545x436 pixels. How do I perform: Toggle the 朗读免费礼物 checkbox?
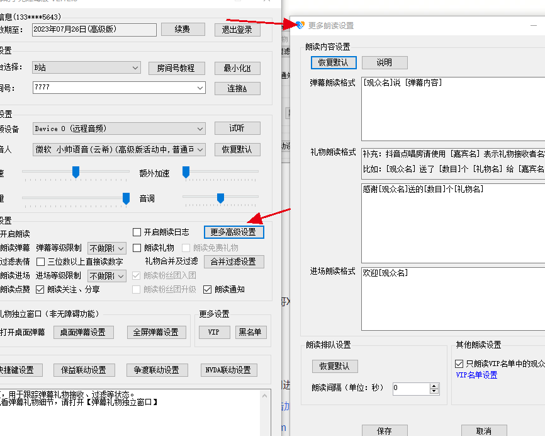coord(186,248)
